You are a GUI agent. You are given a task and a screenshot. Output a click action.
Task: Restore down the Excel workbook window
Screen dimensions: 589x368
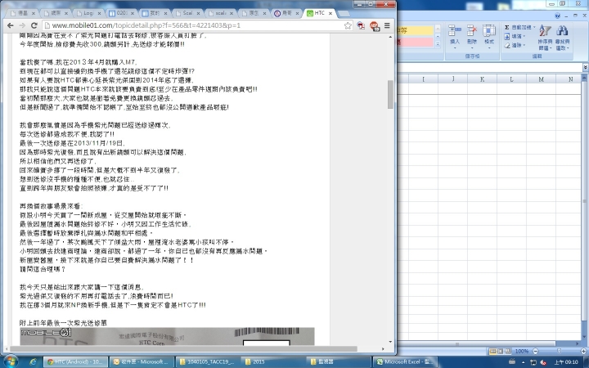tap(575, 16)
